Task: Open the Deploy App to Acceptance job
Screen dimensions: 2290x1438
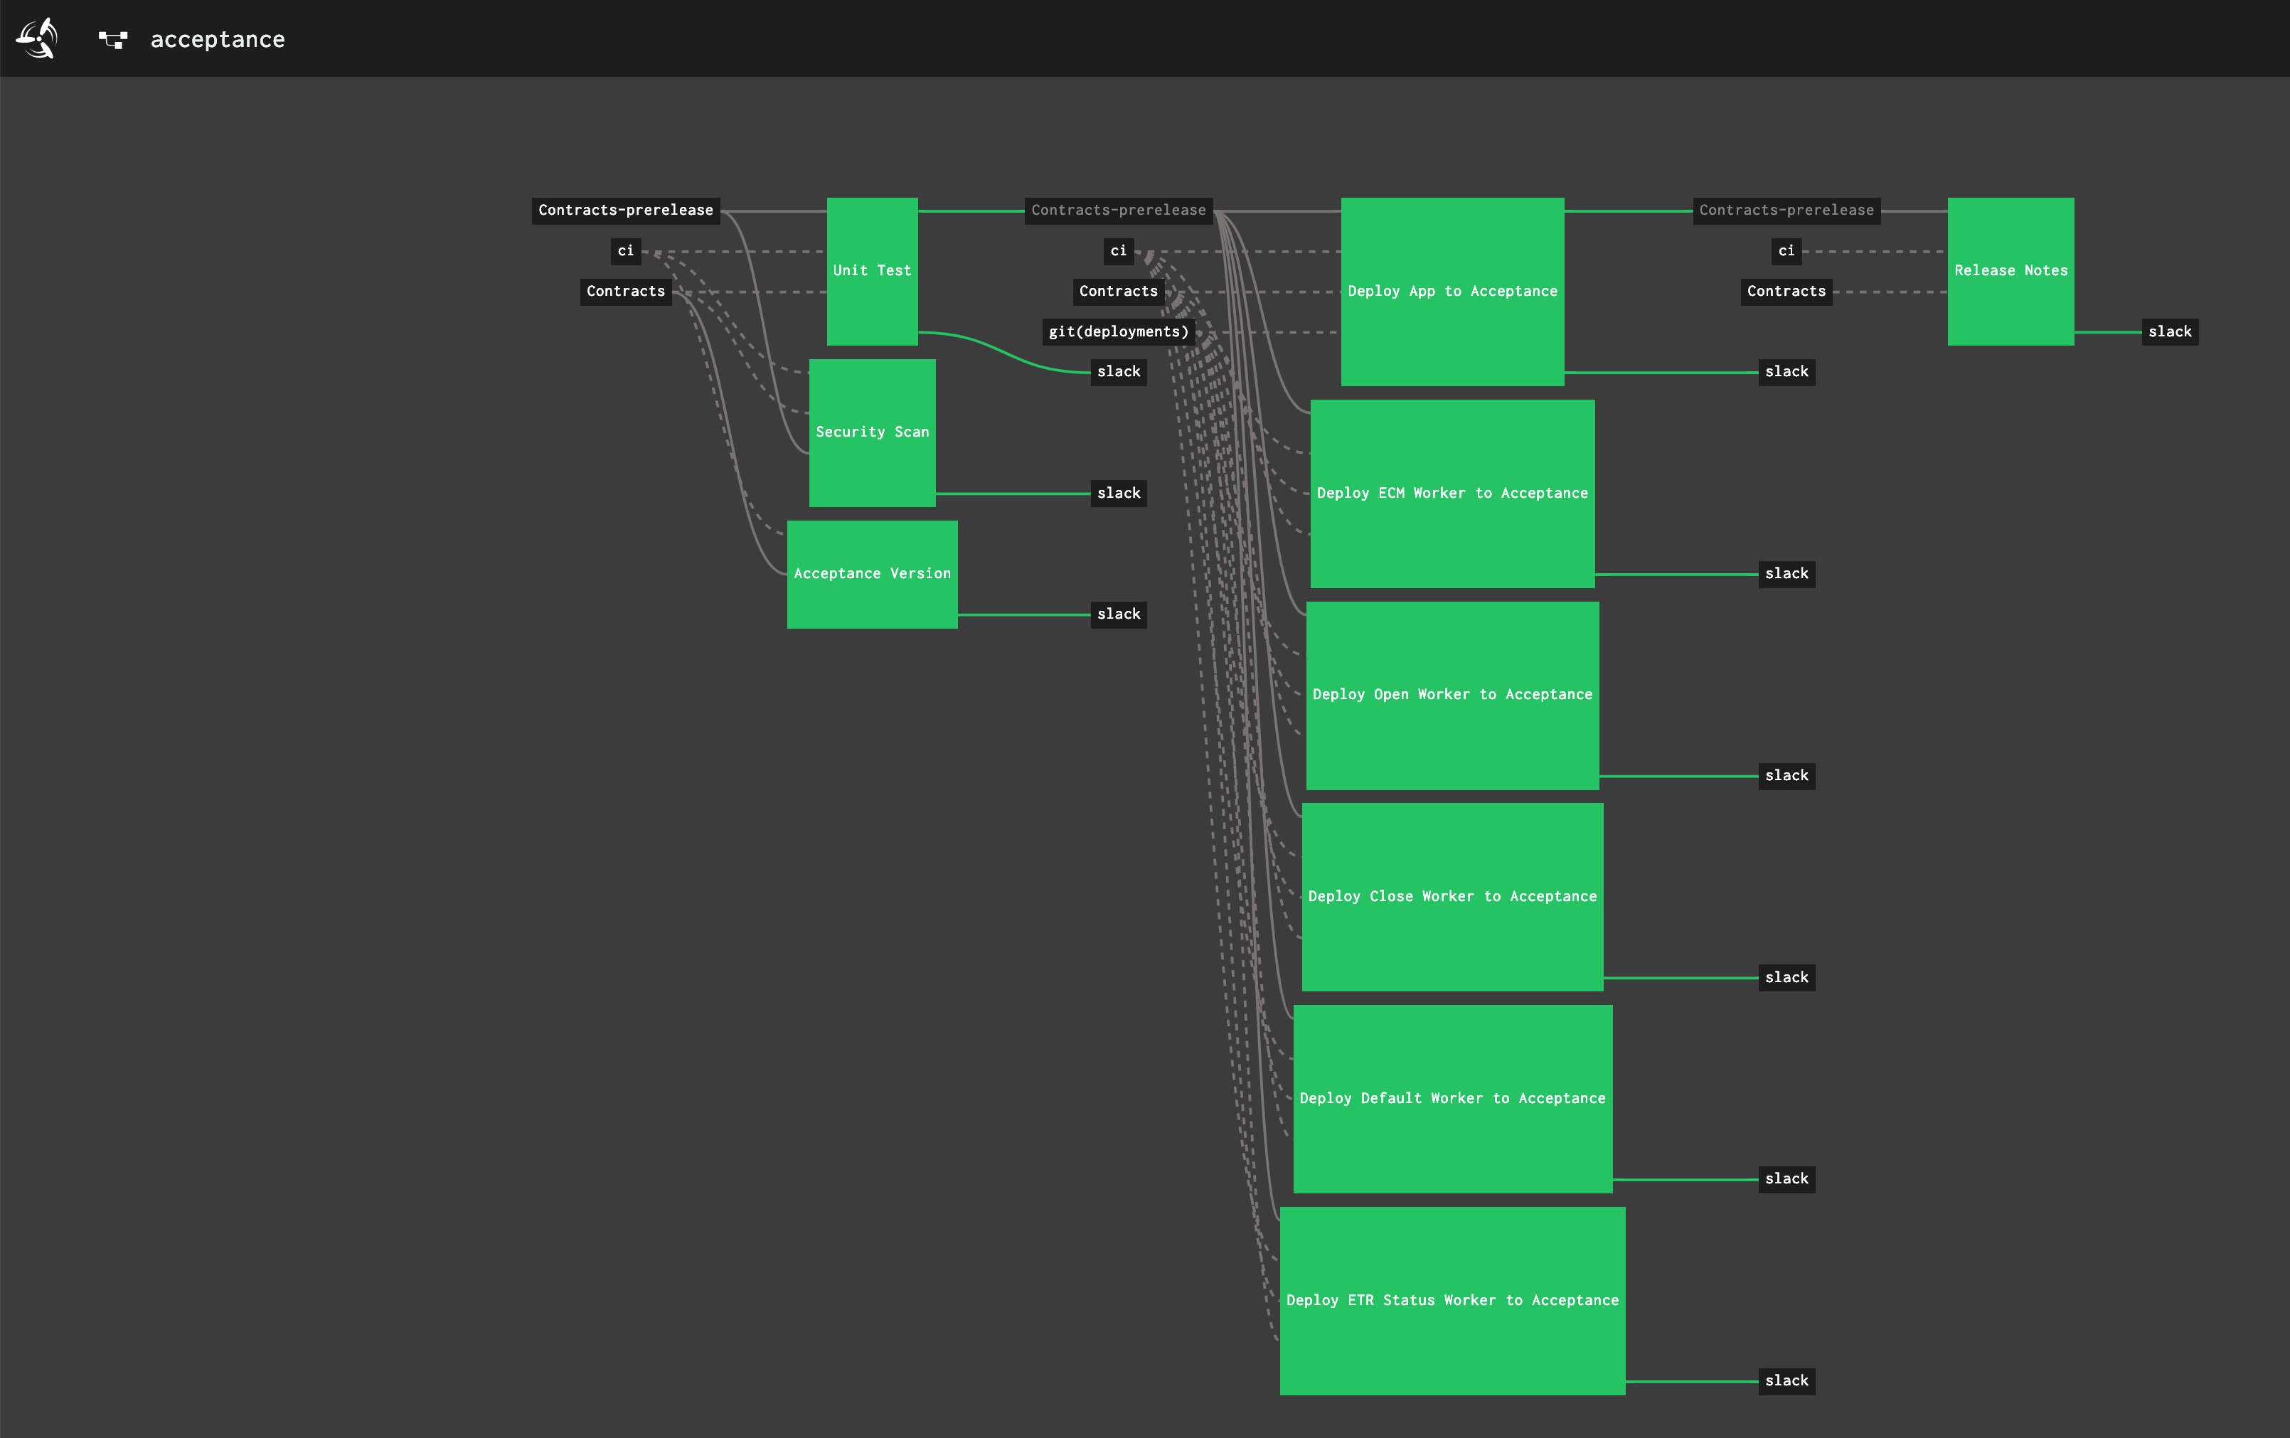Action: click(1452, 291)
